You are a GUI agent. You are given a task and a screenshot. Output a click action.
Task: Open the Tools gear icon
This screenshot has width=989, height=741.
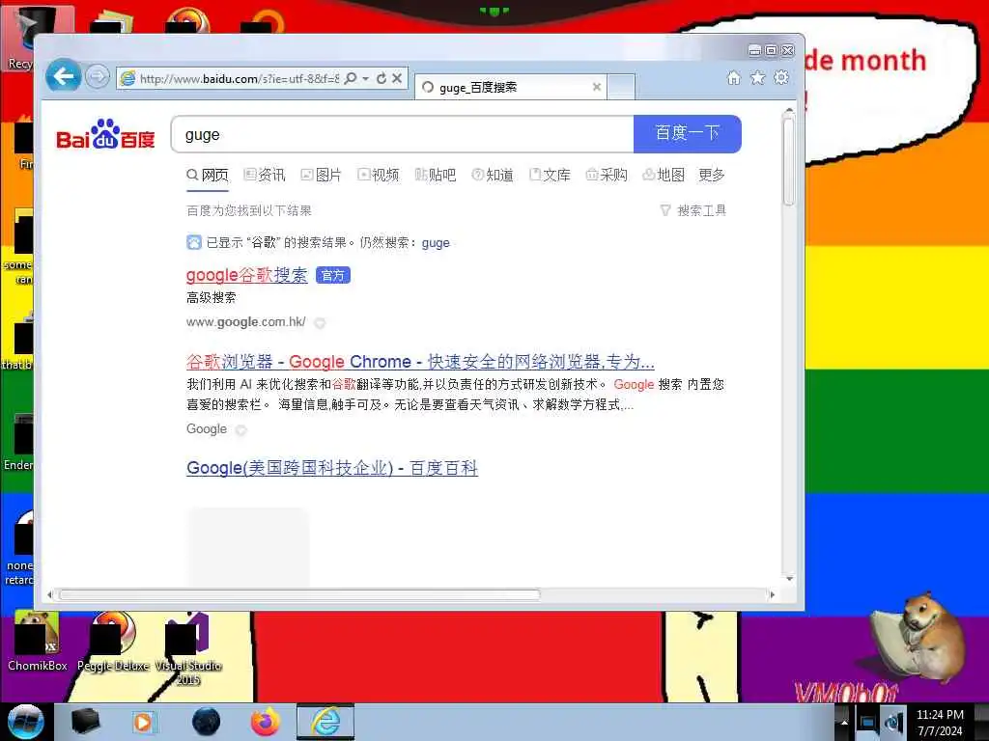click(781, 77)
